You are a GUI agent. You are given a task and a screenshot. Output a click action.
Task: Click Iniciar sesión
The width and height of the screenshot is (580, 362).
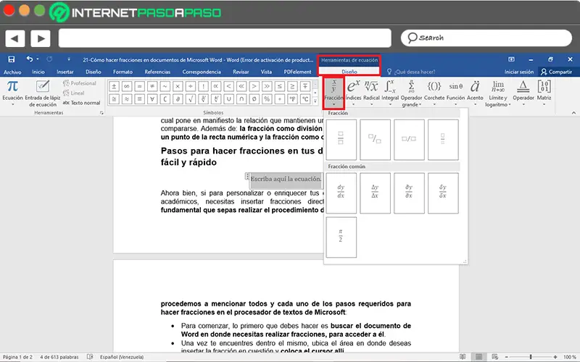click(519, 72)
